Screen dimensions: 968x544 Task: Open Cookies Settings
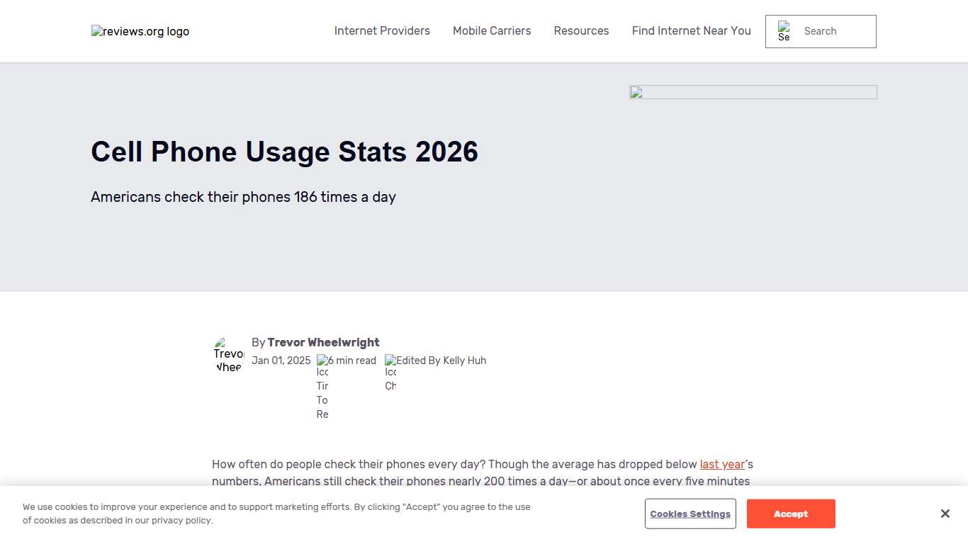(x=690, y=514)
